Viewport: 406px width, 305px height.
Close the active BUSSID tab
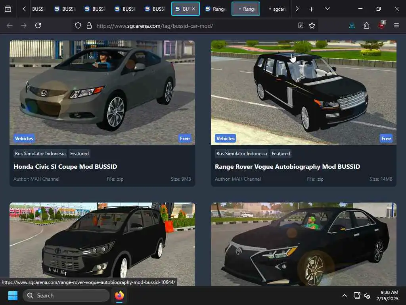point(193,9)
